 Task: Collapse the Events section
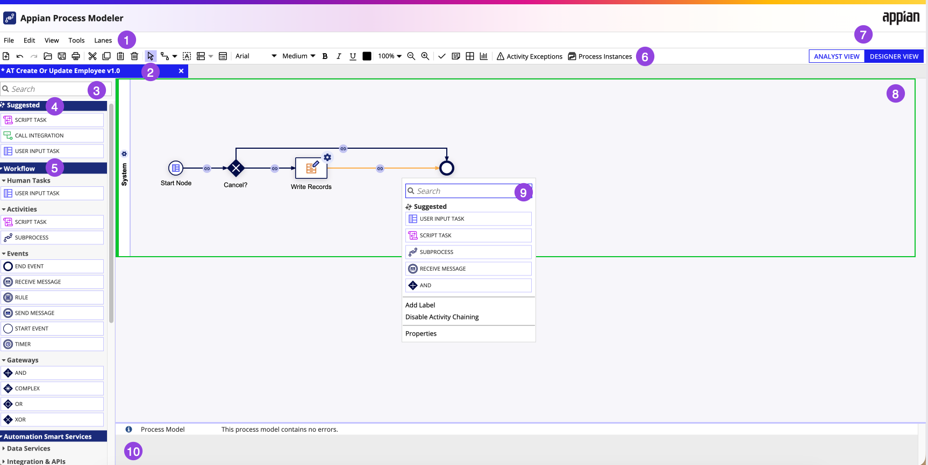pos(15,253)
